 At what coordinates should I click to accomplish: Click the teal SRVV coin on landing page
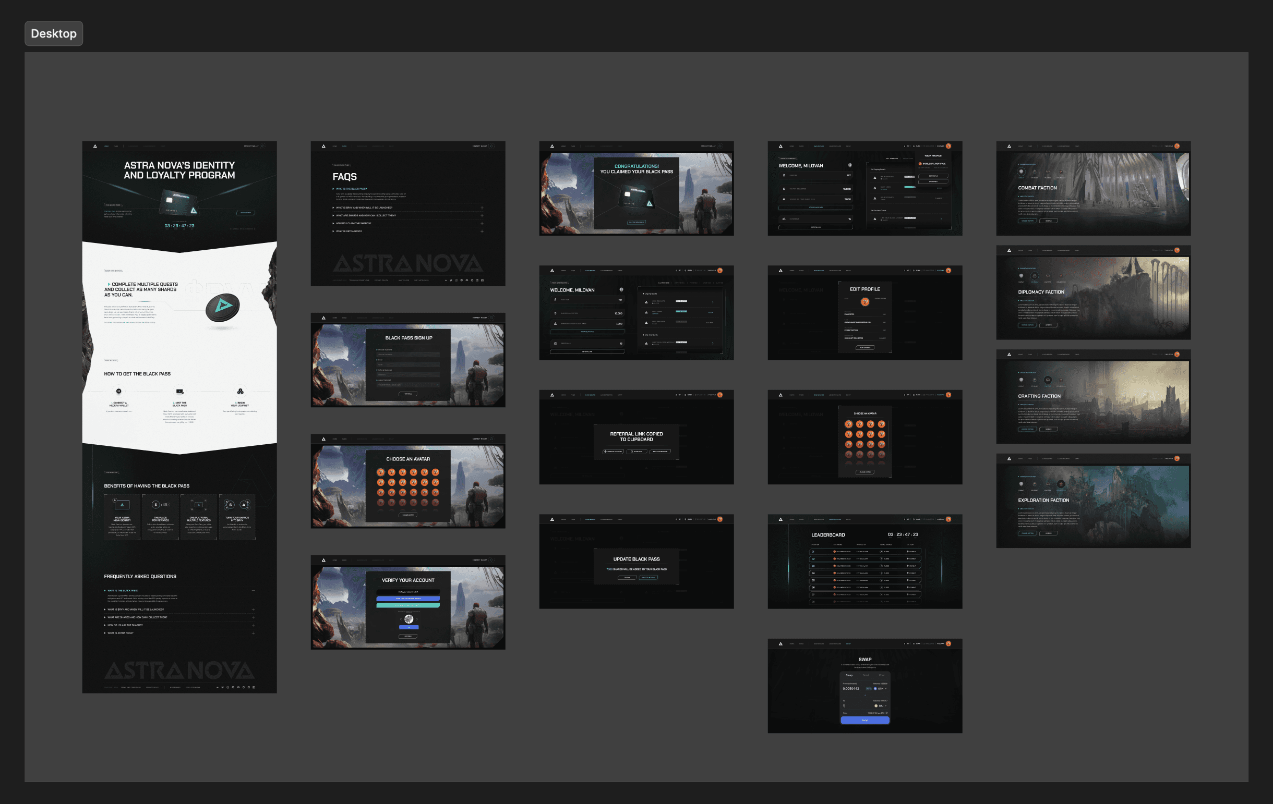point(223,308)
